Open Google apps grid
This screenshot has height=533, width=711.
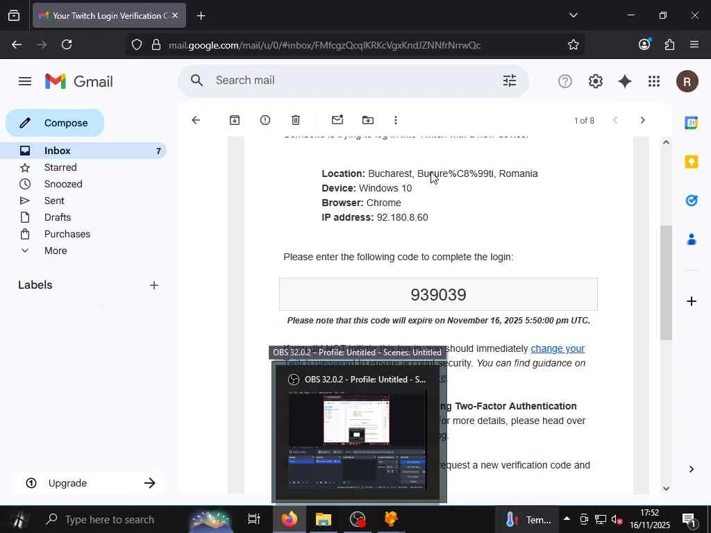pyautogui.click(x=654, y=82)
